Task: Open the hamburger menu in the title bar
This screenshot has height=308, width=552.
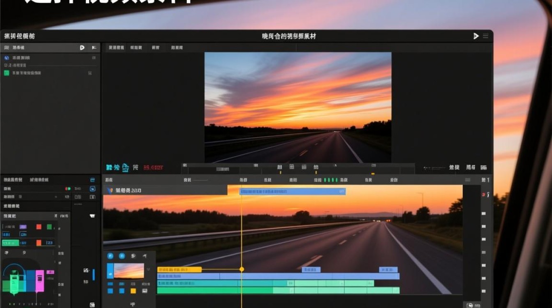Action: click(x=485, y=36)
